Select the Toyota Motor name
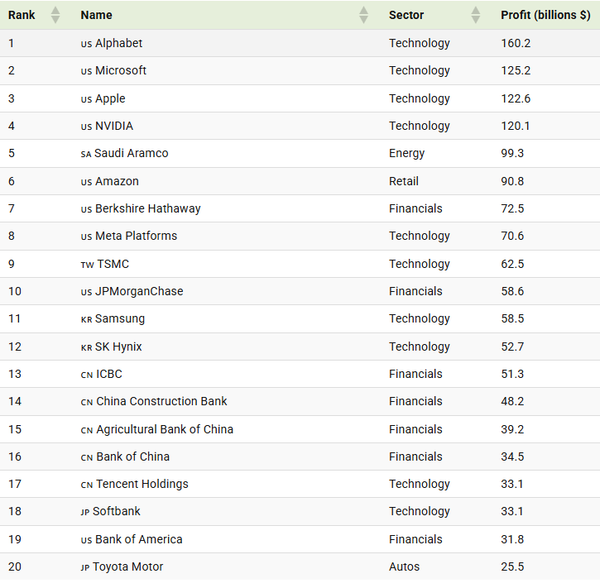600x588 pixels. (127, 566)
